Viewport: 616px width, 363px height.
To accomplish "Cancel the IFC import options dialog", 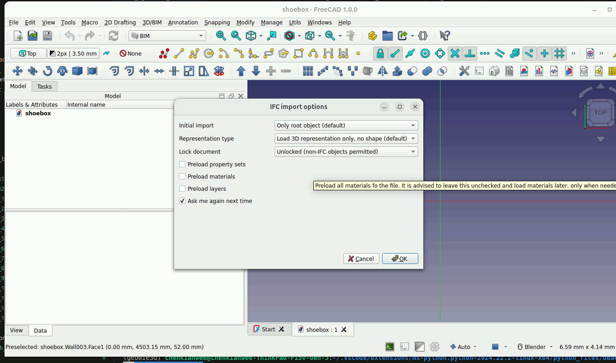I will click(361, 259).
